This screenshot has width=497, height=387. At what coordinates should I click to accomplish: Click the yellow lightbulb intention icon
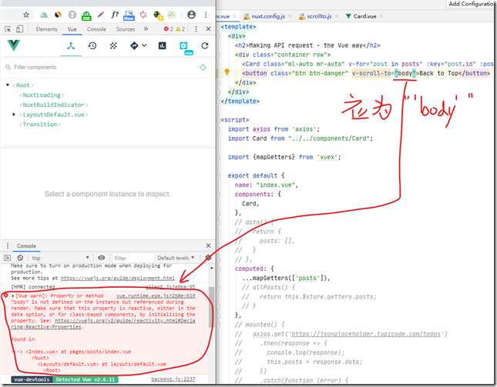coord(227,72)
